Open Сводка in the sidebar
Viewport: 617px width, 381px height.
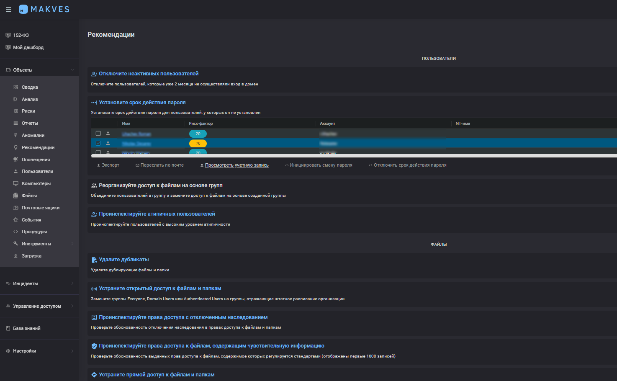pos(30,87)
